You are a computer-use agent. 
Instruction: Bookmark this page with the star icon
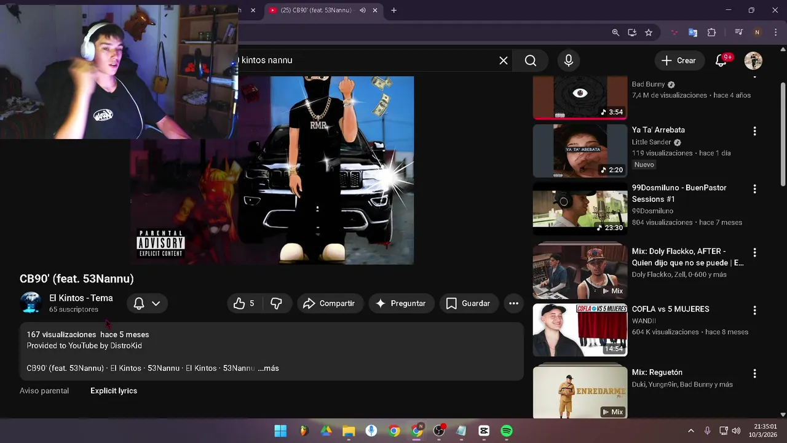[x=649, y=33]
